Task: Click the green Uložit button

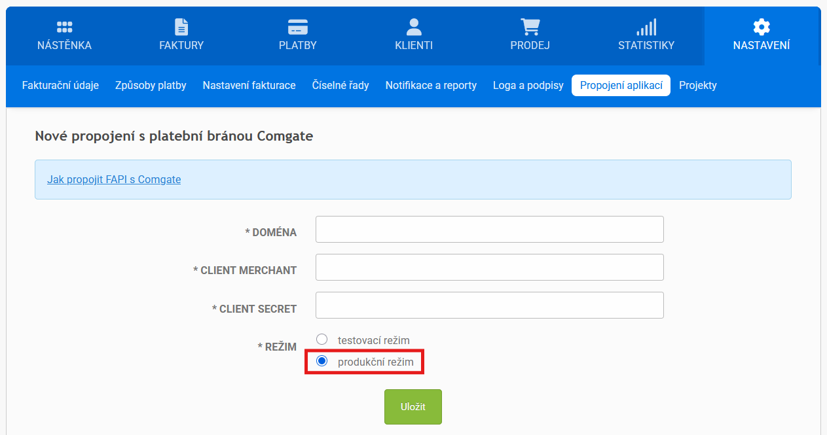Action: 413,407
